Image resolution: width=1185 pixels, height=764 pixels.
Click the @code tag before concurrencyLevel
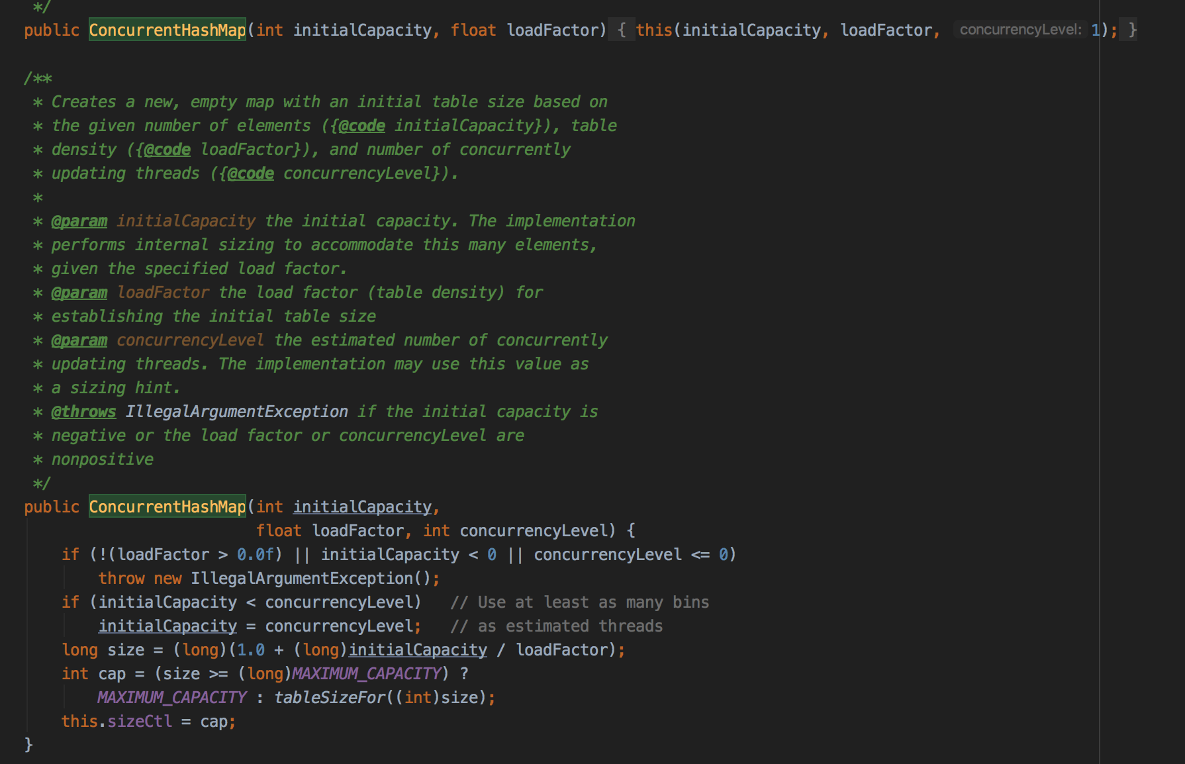point(250,173)
